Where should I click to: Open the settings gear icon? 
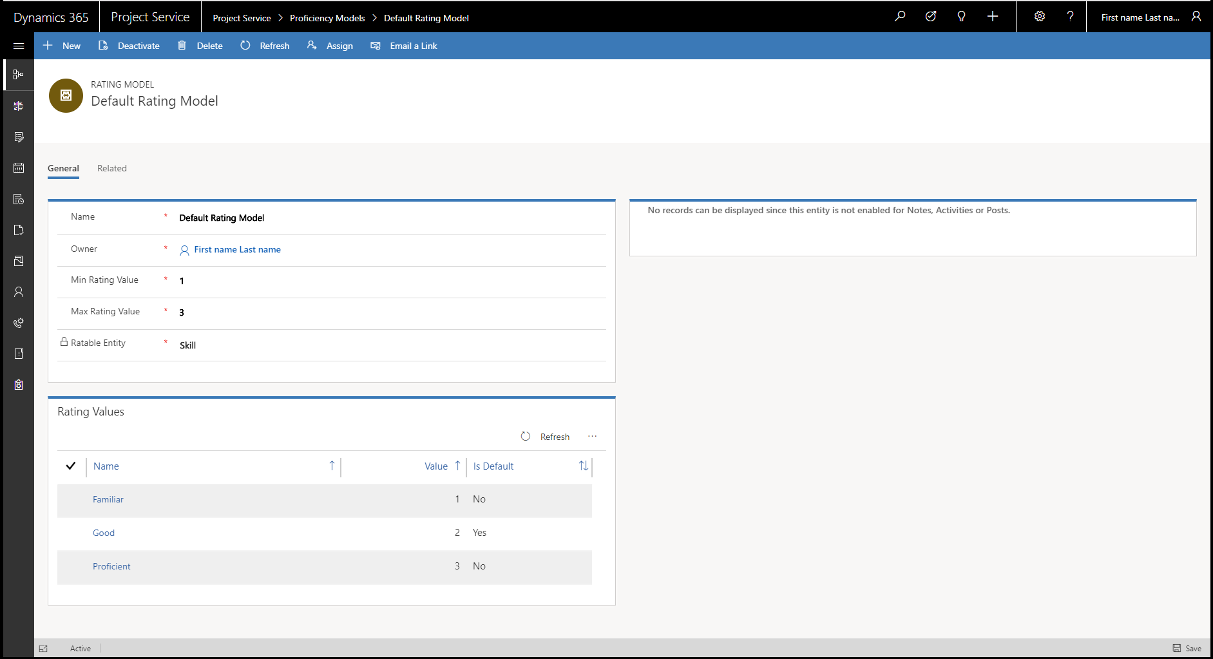tap(1040, 17)
